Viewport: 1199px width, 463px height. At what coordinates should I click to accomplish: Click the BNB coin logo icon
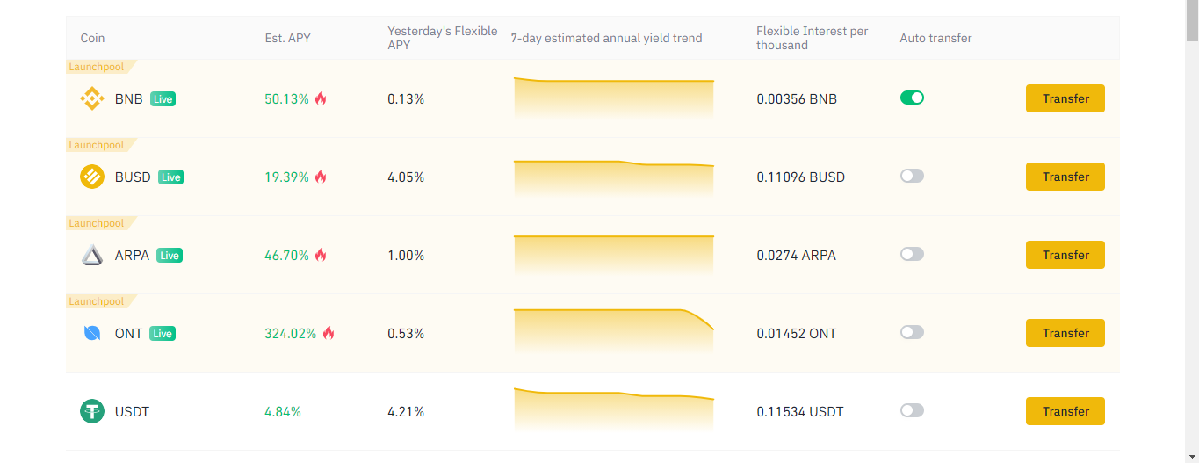pos(92,99)
